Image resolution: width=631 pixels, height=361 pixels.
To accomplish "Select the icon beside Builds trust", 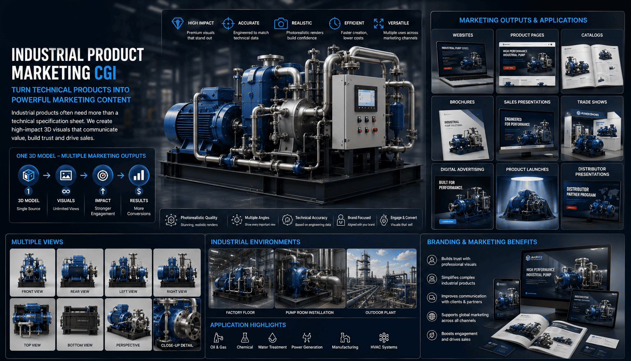I will [x=432, y=260].
